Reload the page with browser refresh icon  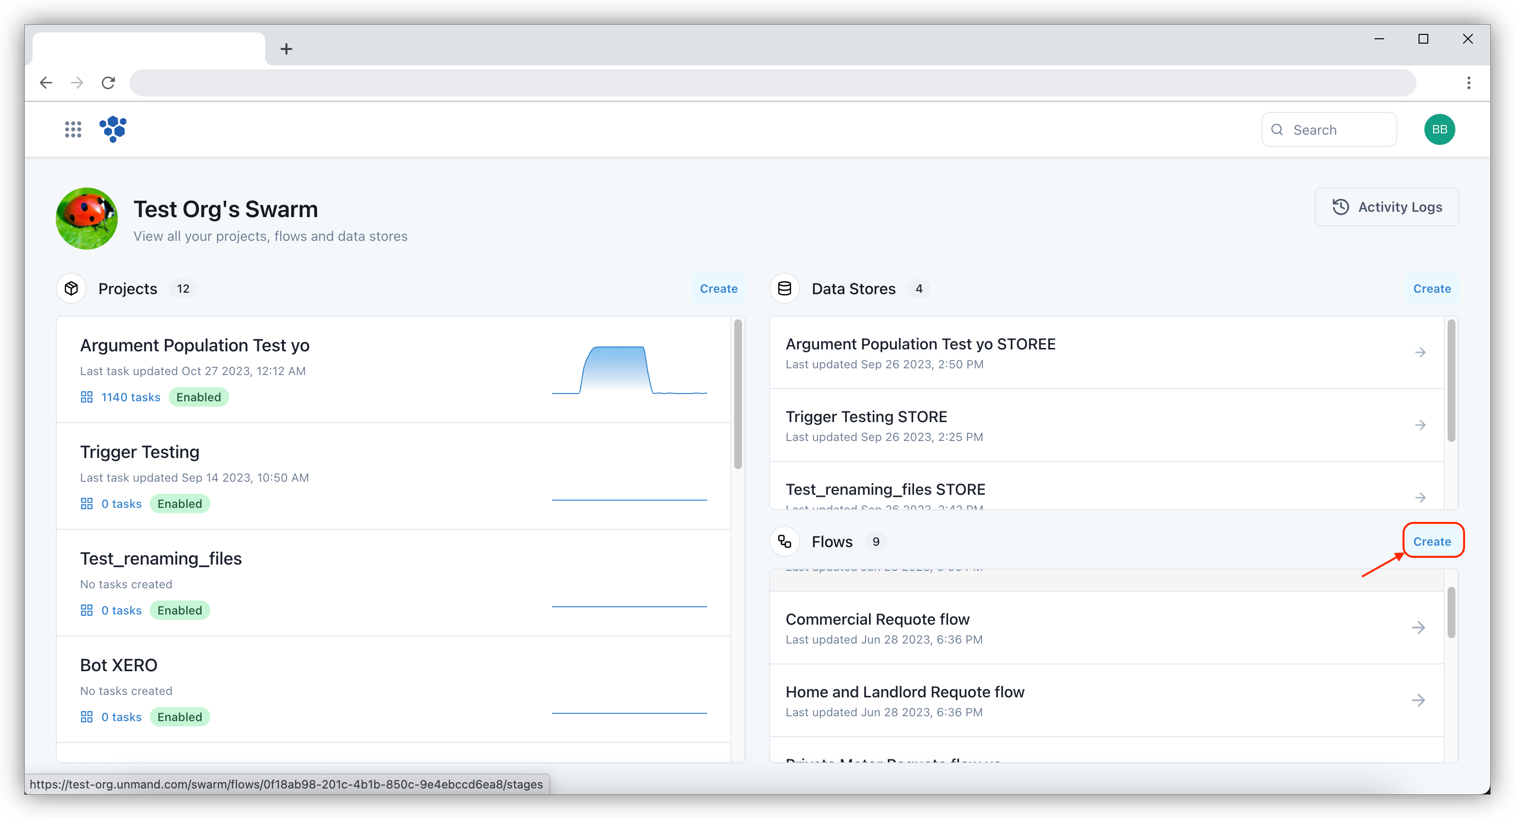tap(108, 83)
